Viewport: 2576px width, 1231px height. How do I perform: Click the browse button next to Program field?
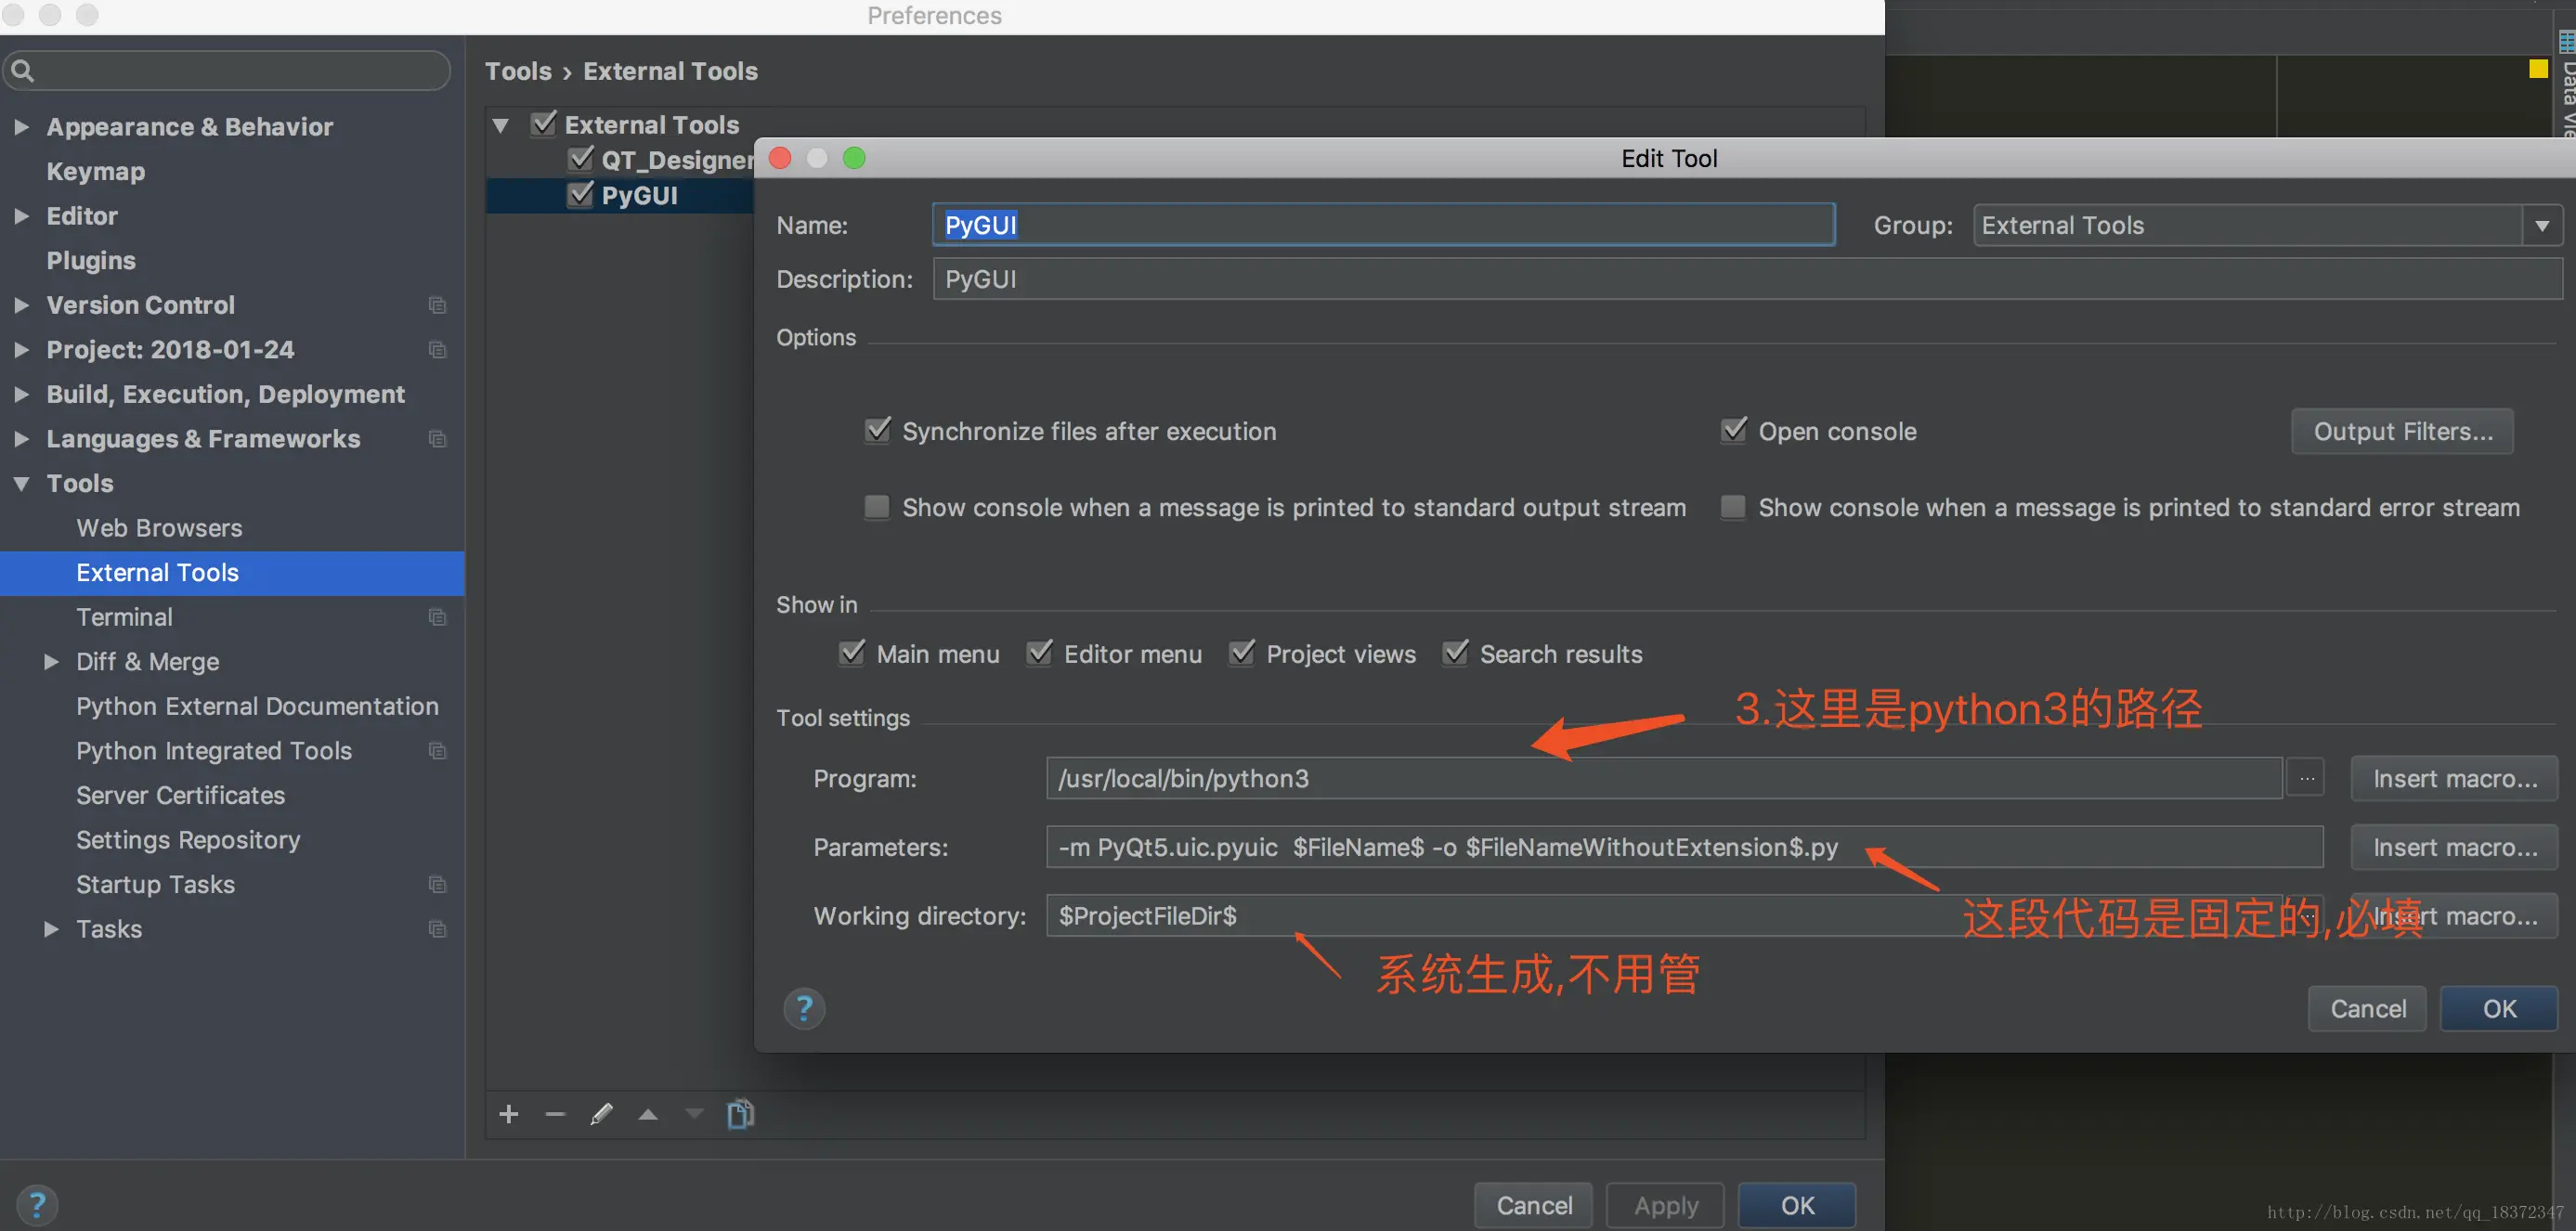point(2306,778)
